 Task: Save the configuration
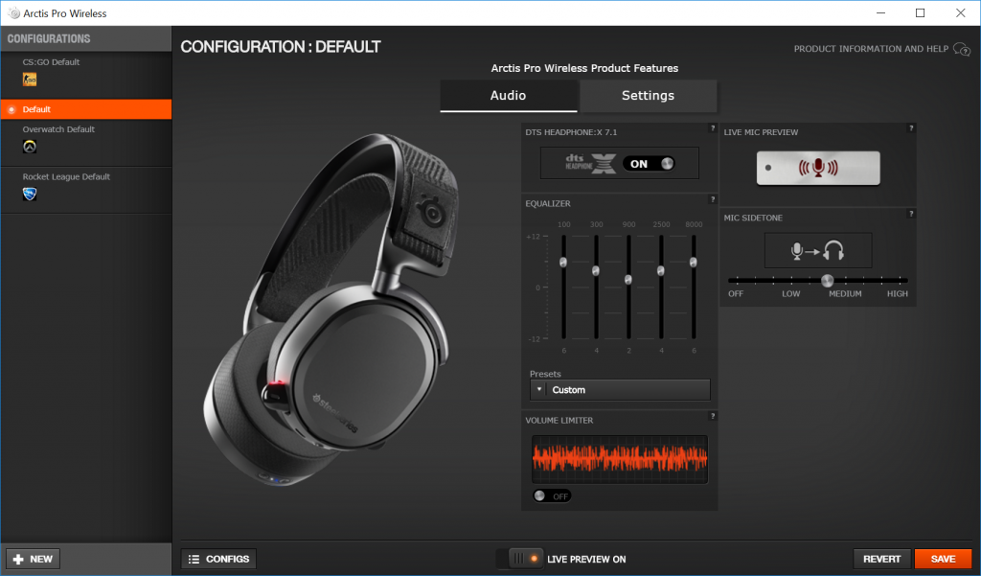point(943,559)
